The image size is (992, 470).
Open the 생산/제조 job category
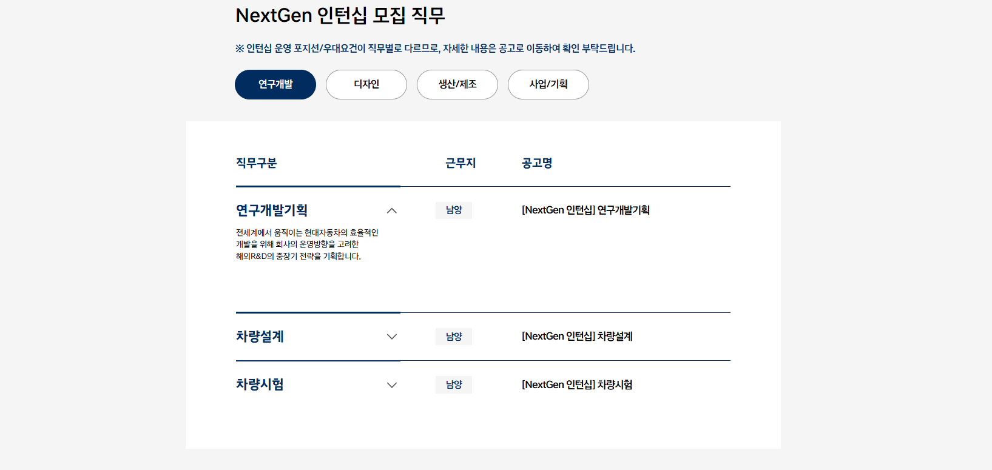[x=457, y=84]
